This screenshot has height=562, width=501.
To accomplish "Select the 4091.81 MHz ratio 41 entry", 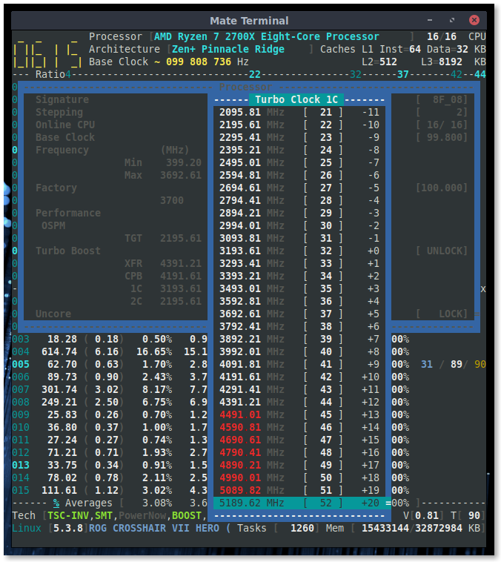I will (x=299, y=364).
